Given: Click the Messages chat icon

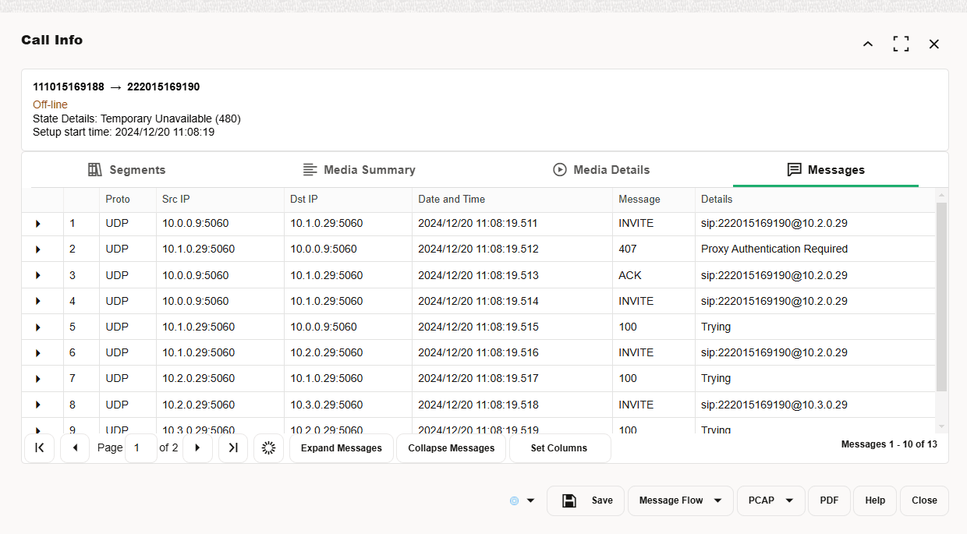Looking at the screenshot, I should [794, 169].
